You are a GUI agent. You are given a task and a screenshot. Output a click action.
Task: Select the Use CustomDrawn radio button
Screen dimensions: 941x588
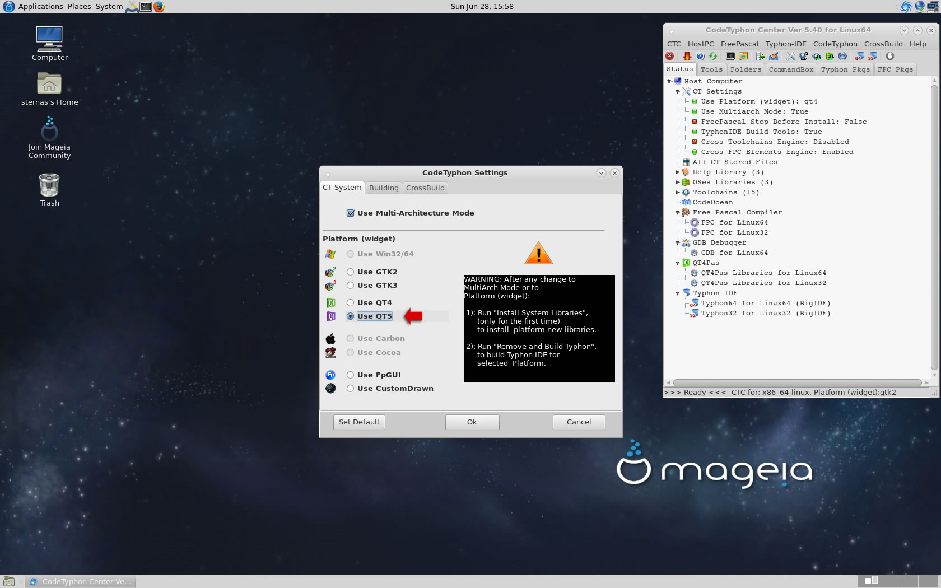(350, 388)
